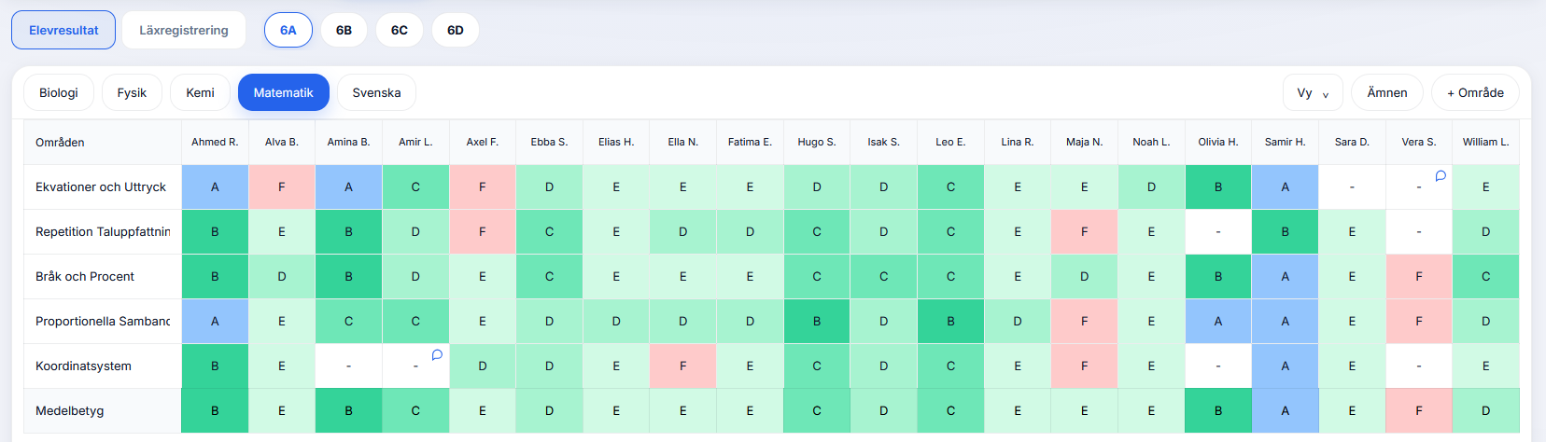Select Ekvationer och Uttryck row label
Image resolution: width=1546 pixels, height=442 pixels.
click(x=101, y=186)
